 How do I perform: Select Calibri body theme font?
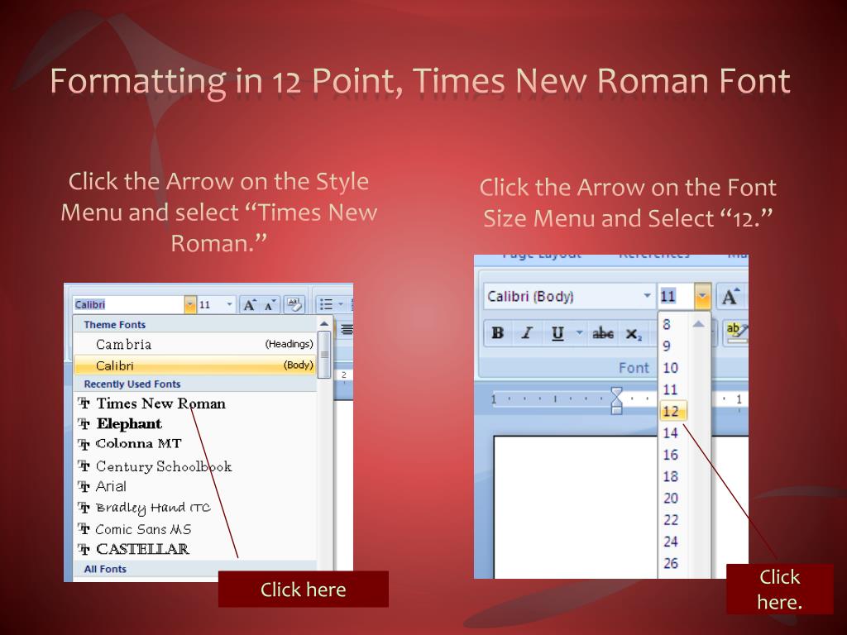194,365
